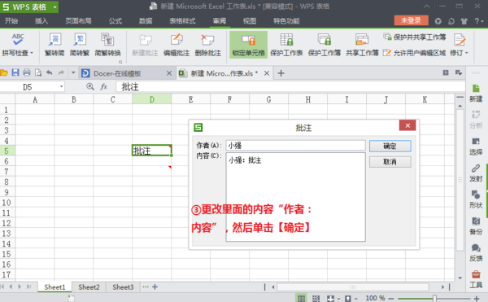488x302 pixels.
Task: Expand the quick access toolbar dropdown
Action: (73, 72)
